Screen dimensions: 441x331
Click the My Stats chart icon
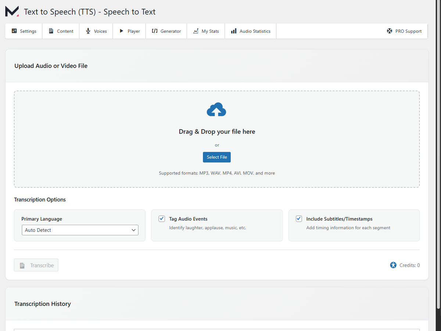click(x=195, y=31)
